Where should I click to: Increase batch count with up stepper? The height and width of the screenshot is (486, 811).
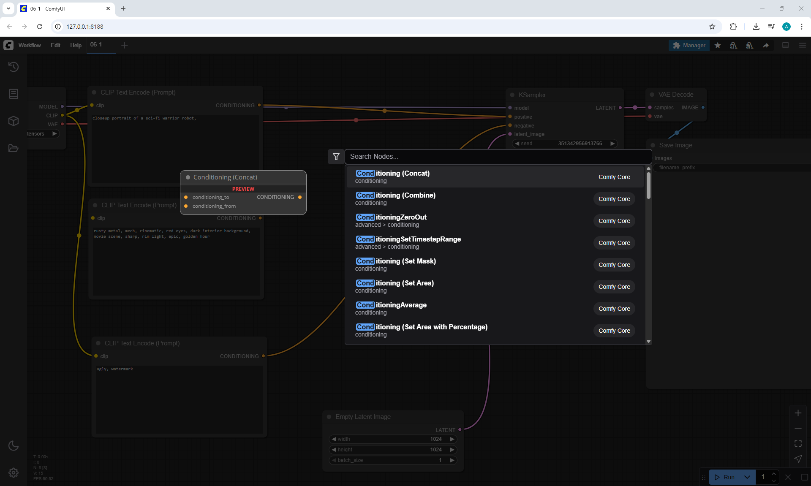[774, 474]
